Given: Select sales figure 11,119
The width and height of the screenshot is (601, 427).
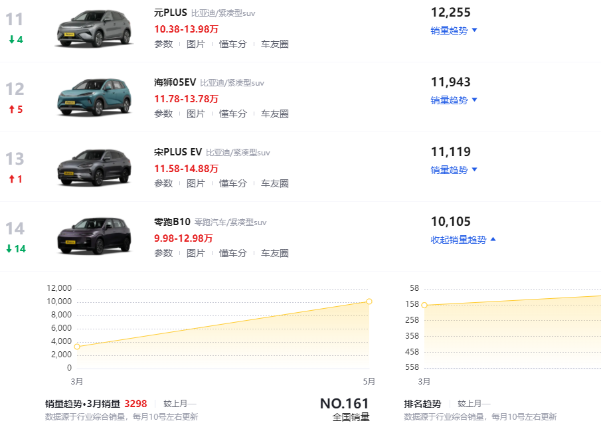Looking at the screenshot, I should (x=451, y=152).
